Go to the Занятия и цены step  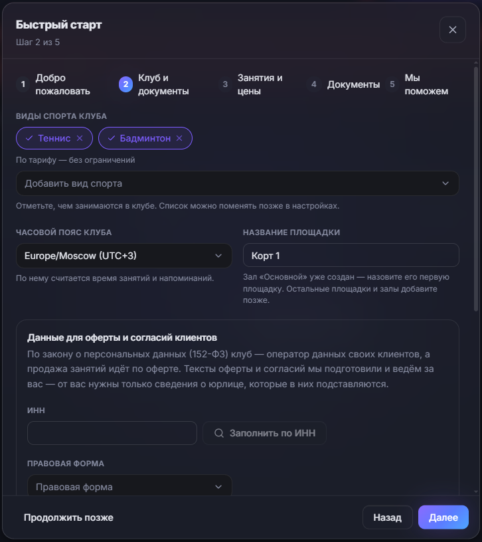point(260,84)
